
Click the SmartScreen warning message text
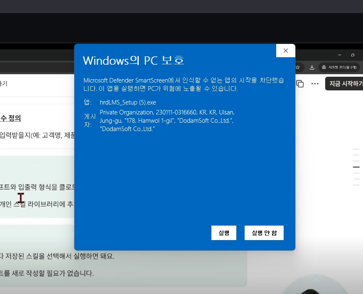pyautogui.click(x=184, y=84)
